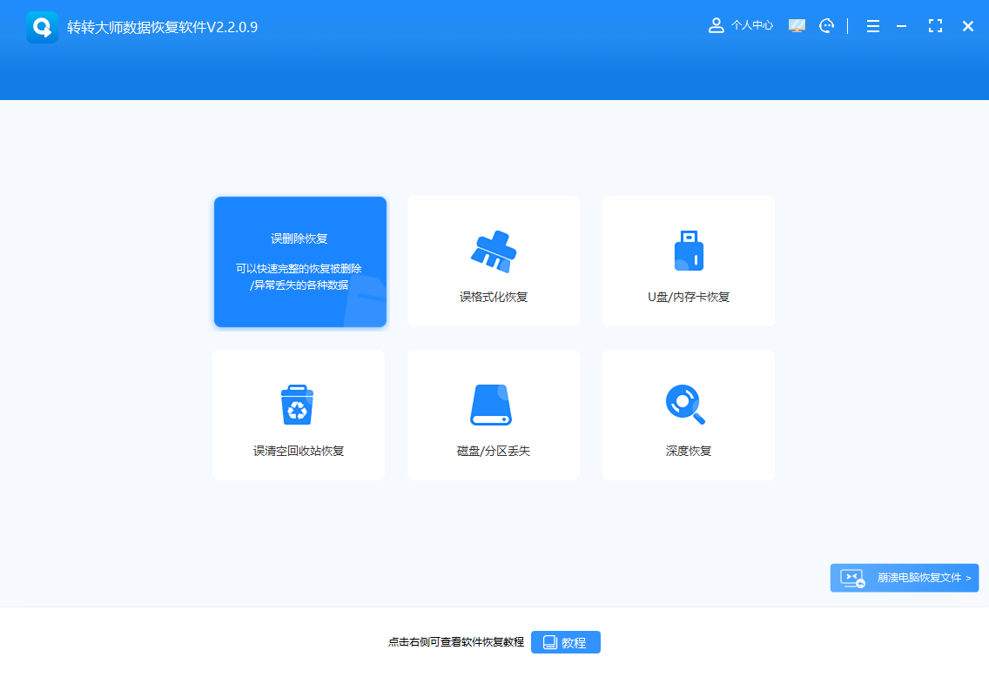Click the 转转大师数据恢复软件V2.2.0.9 title
The height and width of the screenshot is (677, 989).
162,27
